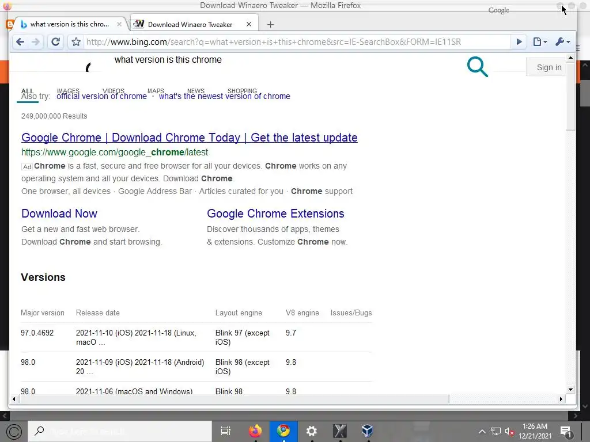Open Google Chrome Extensions link
The height and width of the screenshot is (442, 590).
tap(275, 214)
